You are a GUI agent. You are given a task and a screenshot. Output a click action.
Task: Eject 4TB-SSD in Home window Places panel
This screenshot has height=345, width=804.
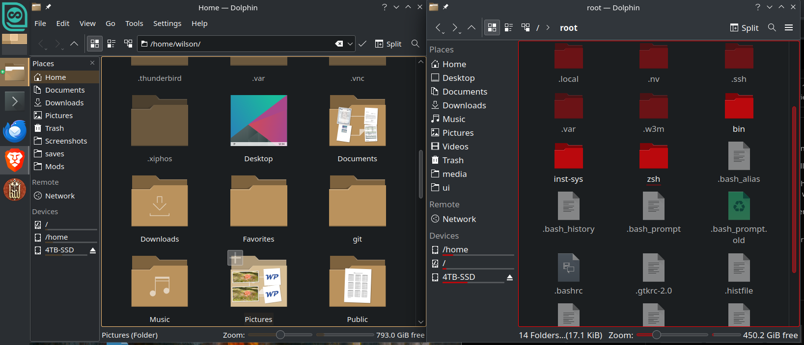92,250
